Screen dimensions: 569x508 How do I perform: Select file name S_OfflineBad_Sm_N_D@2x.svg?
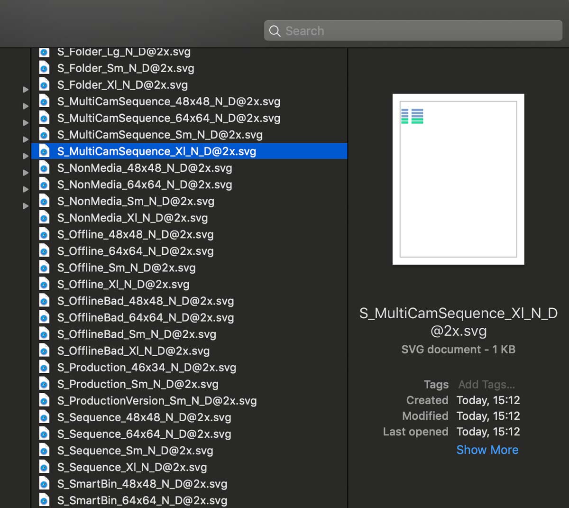(137, 334)
